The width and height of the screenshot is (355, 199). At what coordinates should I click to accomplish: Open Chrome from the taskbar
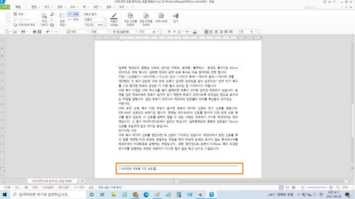(135, 195)
